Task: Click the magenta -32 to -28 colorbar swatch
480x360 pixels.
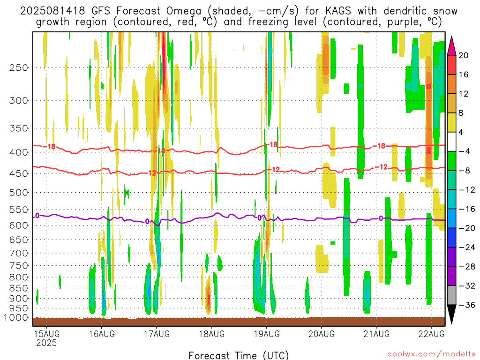Action: 451,276
